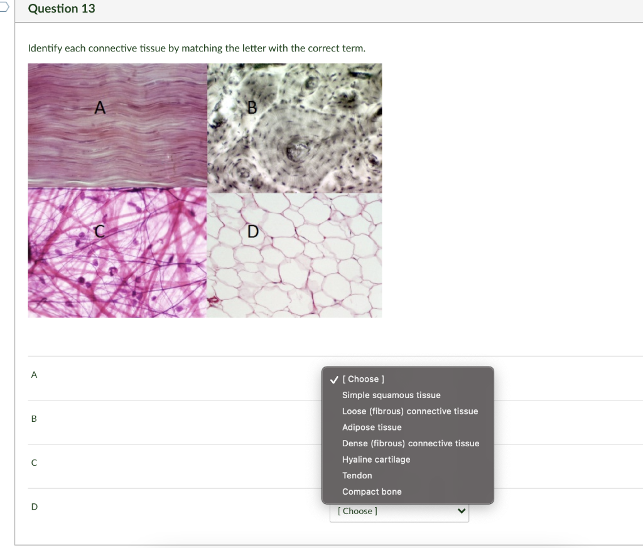Screen dimensions: 643x548
Task: Click the "Question 13" header text
Action: pyautogui.click(x=62, y=9)
